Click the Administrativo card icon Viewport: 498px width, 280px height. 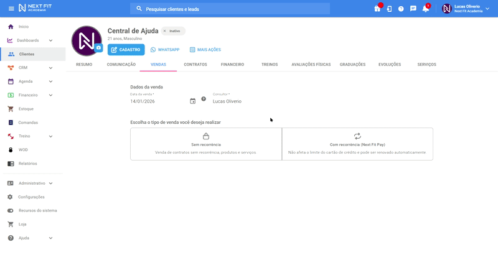pyautogui.click(x=11, y=183)
